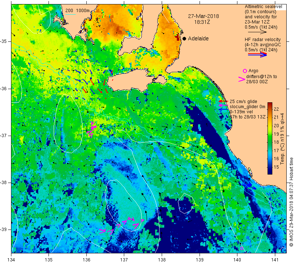The width and height of the screenshot is (294, 264).
Task: Click the dark blue bottom of colorbar
Action: [270, 172]
